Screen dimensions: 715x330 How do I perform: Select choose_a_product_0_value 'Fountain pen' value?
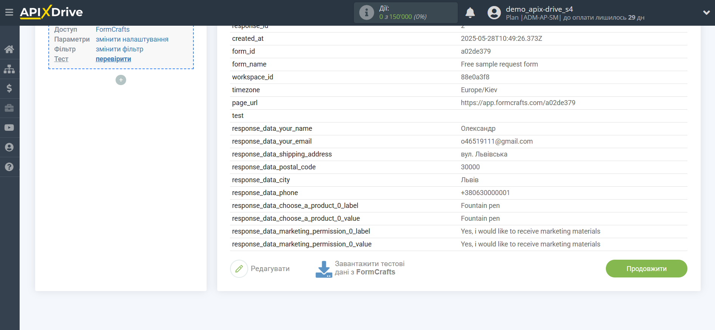click(x=480, y=218)
